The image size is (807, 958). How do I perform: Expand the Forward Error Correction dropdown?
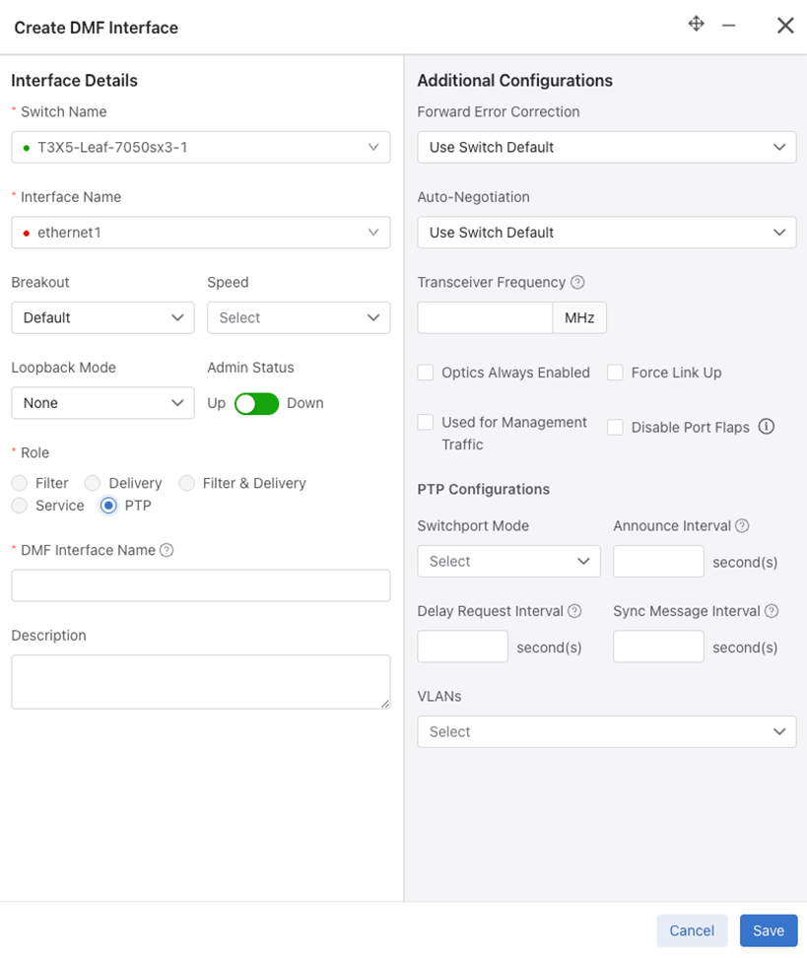606,147
